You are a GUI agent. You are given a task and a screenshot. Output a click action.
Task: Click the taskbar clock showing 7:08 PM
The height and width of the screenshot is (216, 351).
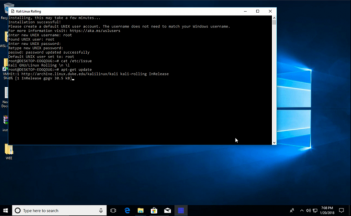[327, 210]
